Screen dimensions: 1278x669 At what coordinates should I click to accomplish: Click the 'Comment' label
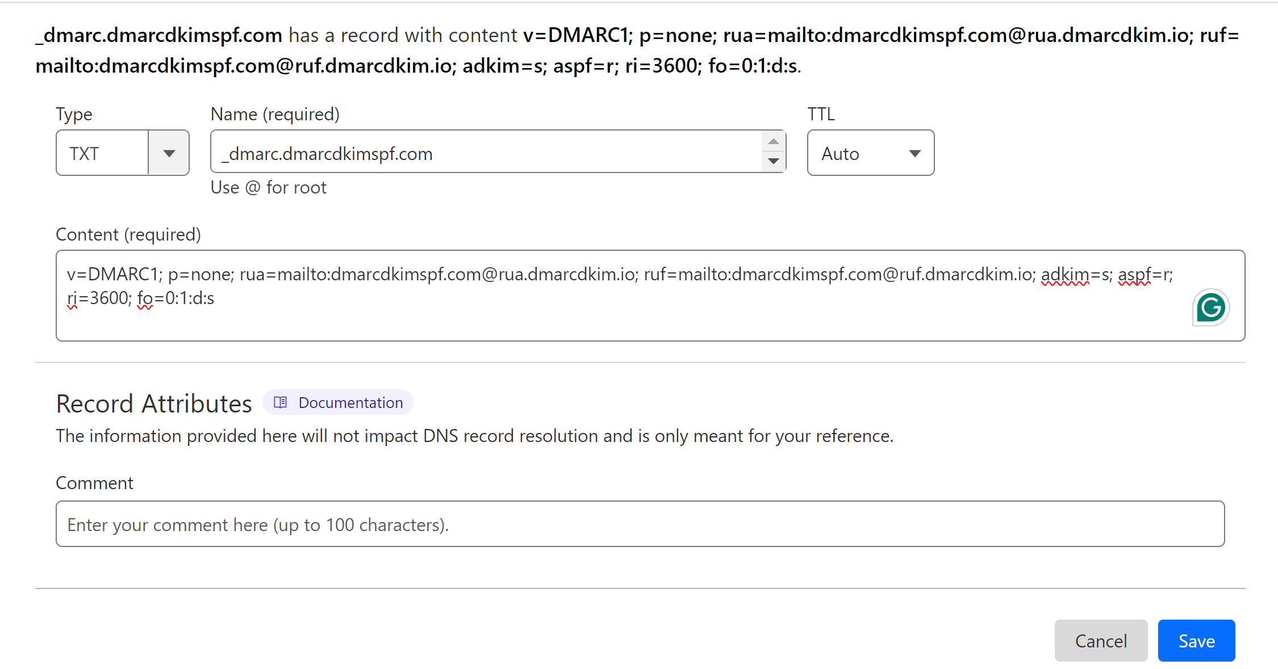(94, 483)
